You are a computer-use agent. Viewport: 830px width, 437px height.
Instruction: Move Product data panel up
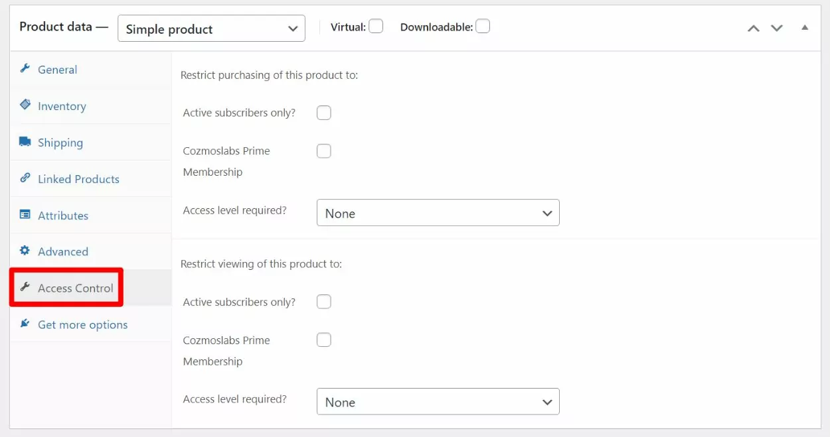(x=753, y=29)
